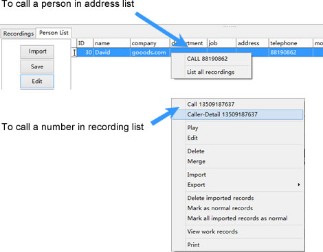Choose Mark as normal records
Screen dimensions: 323x252
[238, 208]
